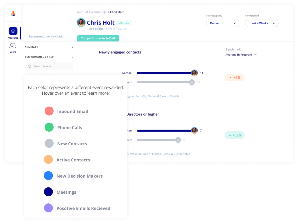Viewport: 297px width, 222px height.
Task: Click the magnifier icon in Search Name
Action: click(x=29, y=66)
